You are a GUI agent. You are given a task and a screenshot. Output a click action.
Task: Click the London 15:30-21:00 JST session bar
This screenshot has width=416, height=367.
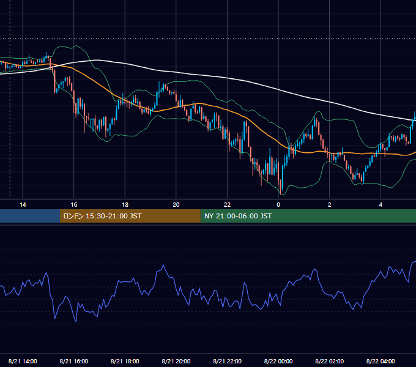tap(130, 216)
